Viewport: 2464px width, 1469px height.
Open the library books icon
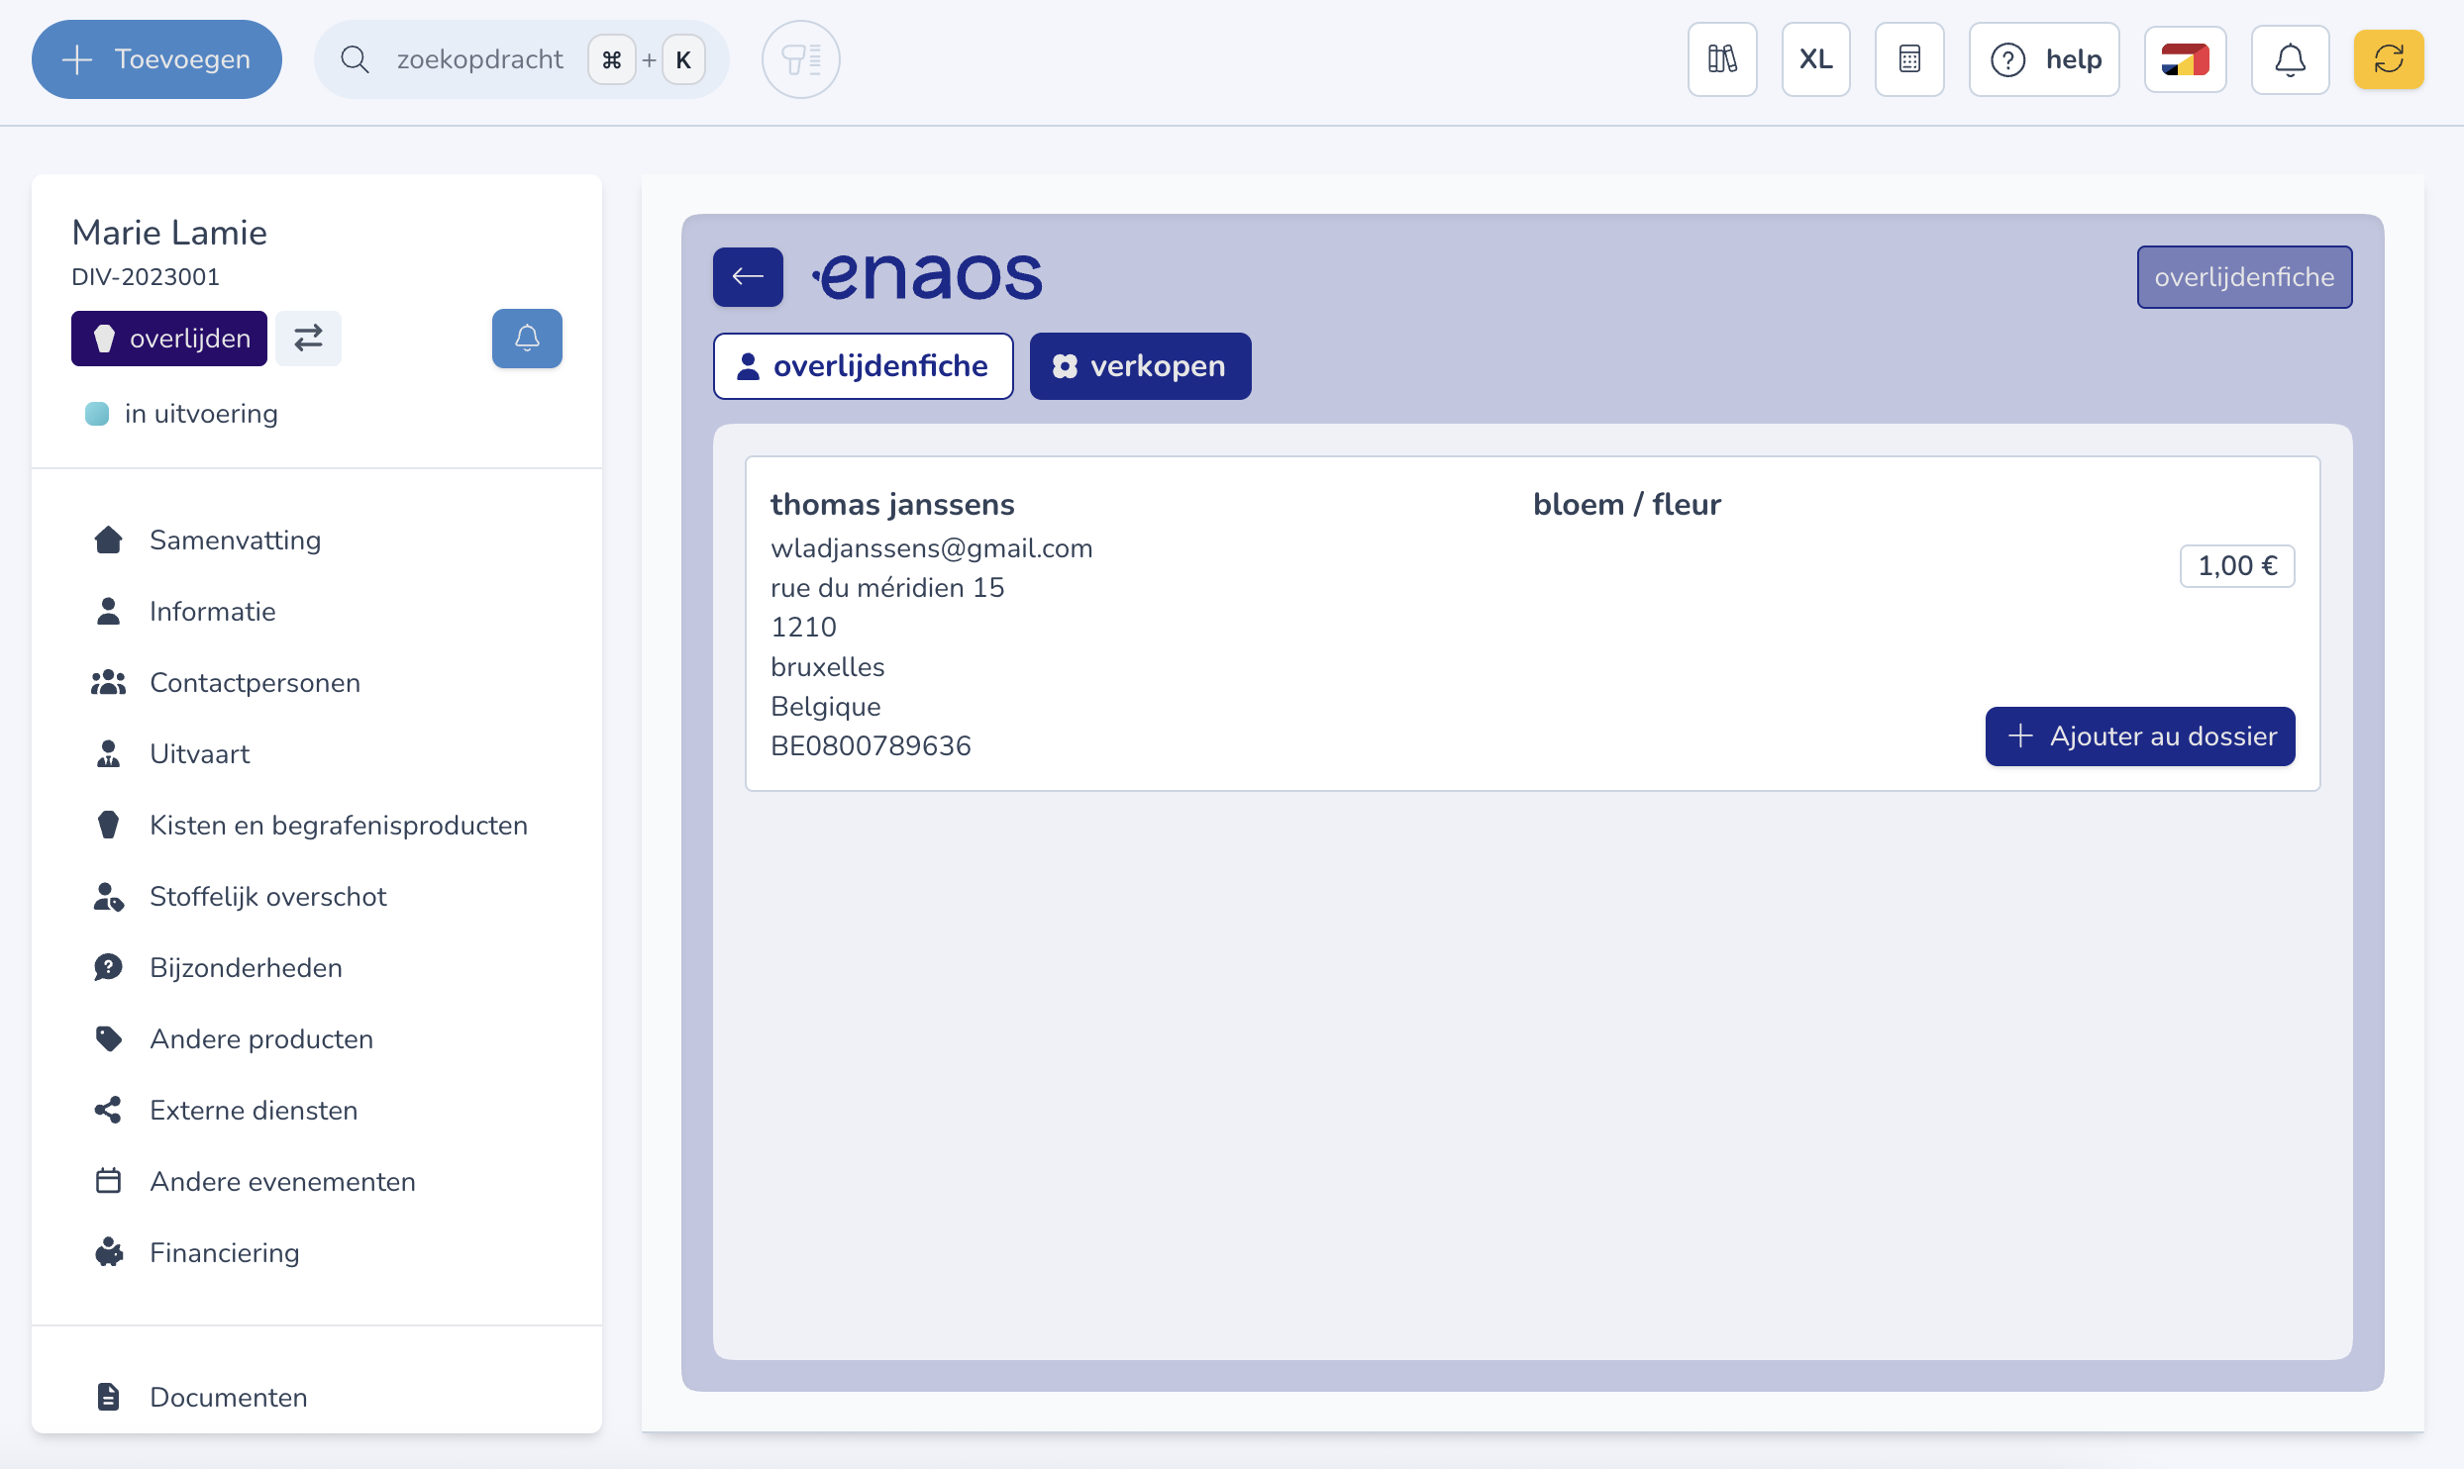(1721, 59)
